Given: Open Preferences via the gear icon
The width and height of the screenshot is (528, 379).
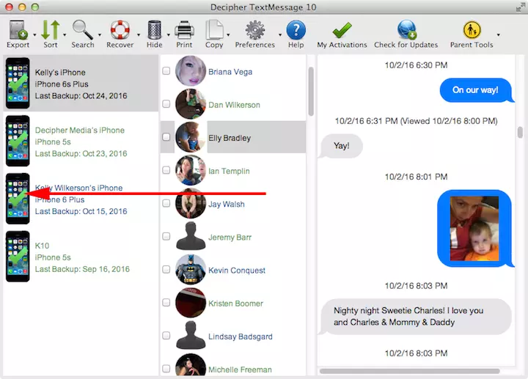Looking at the screenshot, I should pos(254,31).
